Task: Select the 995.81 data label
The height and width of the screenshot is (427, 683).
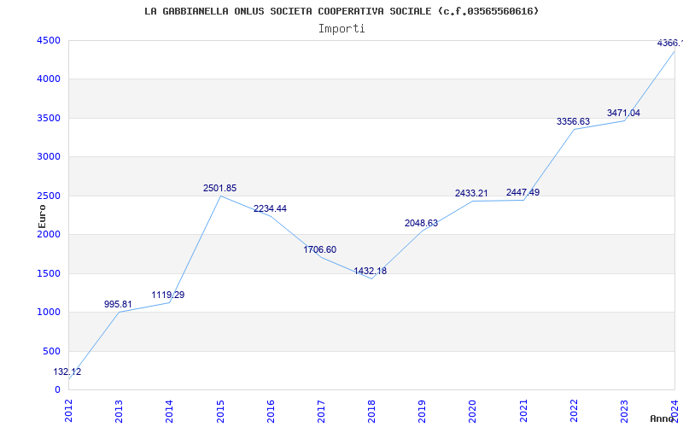Action: point(118,304)
